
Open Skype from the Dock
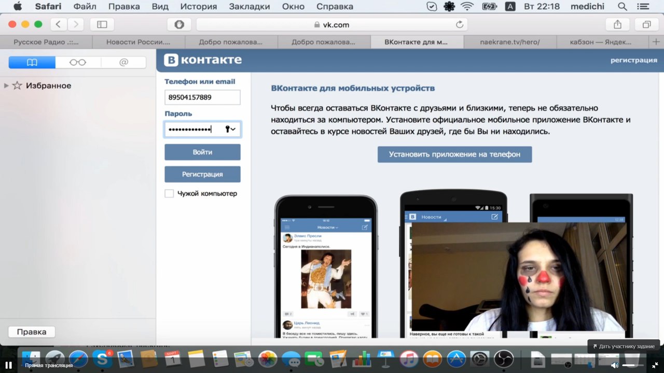(102, 358)
